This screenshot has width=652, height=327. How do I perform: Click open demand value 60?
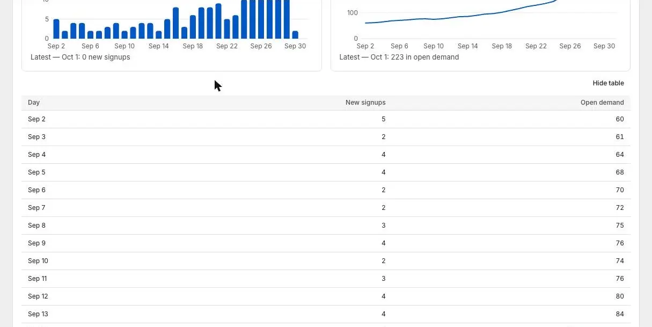[x=620, y=119]
